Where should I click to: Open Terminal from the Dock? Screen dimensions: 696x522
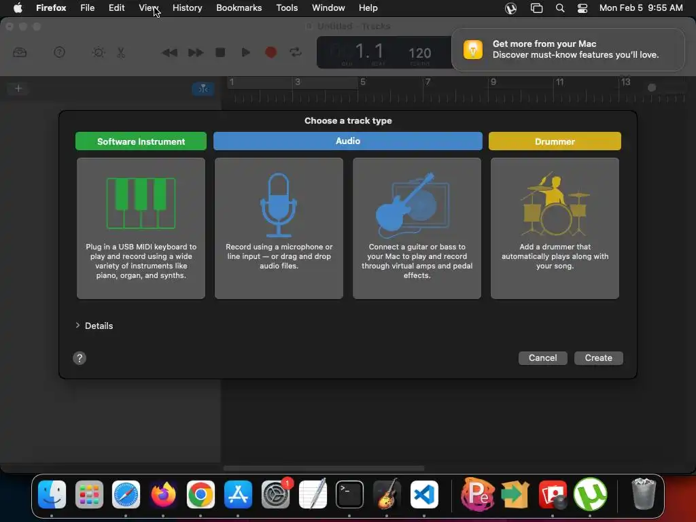(349, 494)
